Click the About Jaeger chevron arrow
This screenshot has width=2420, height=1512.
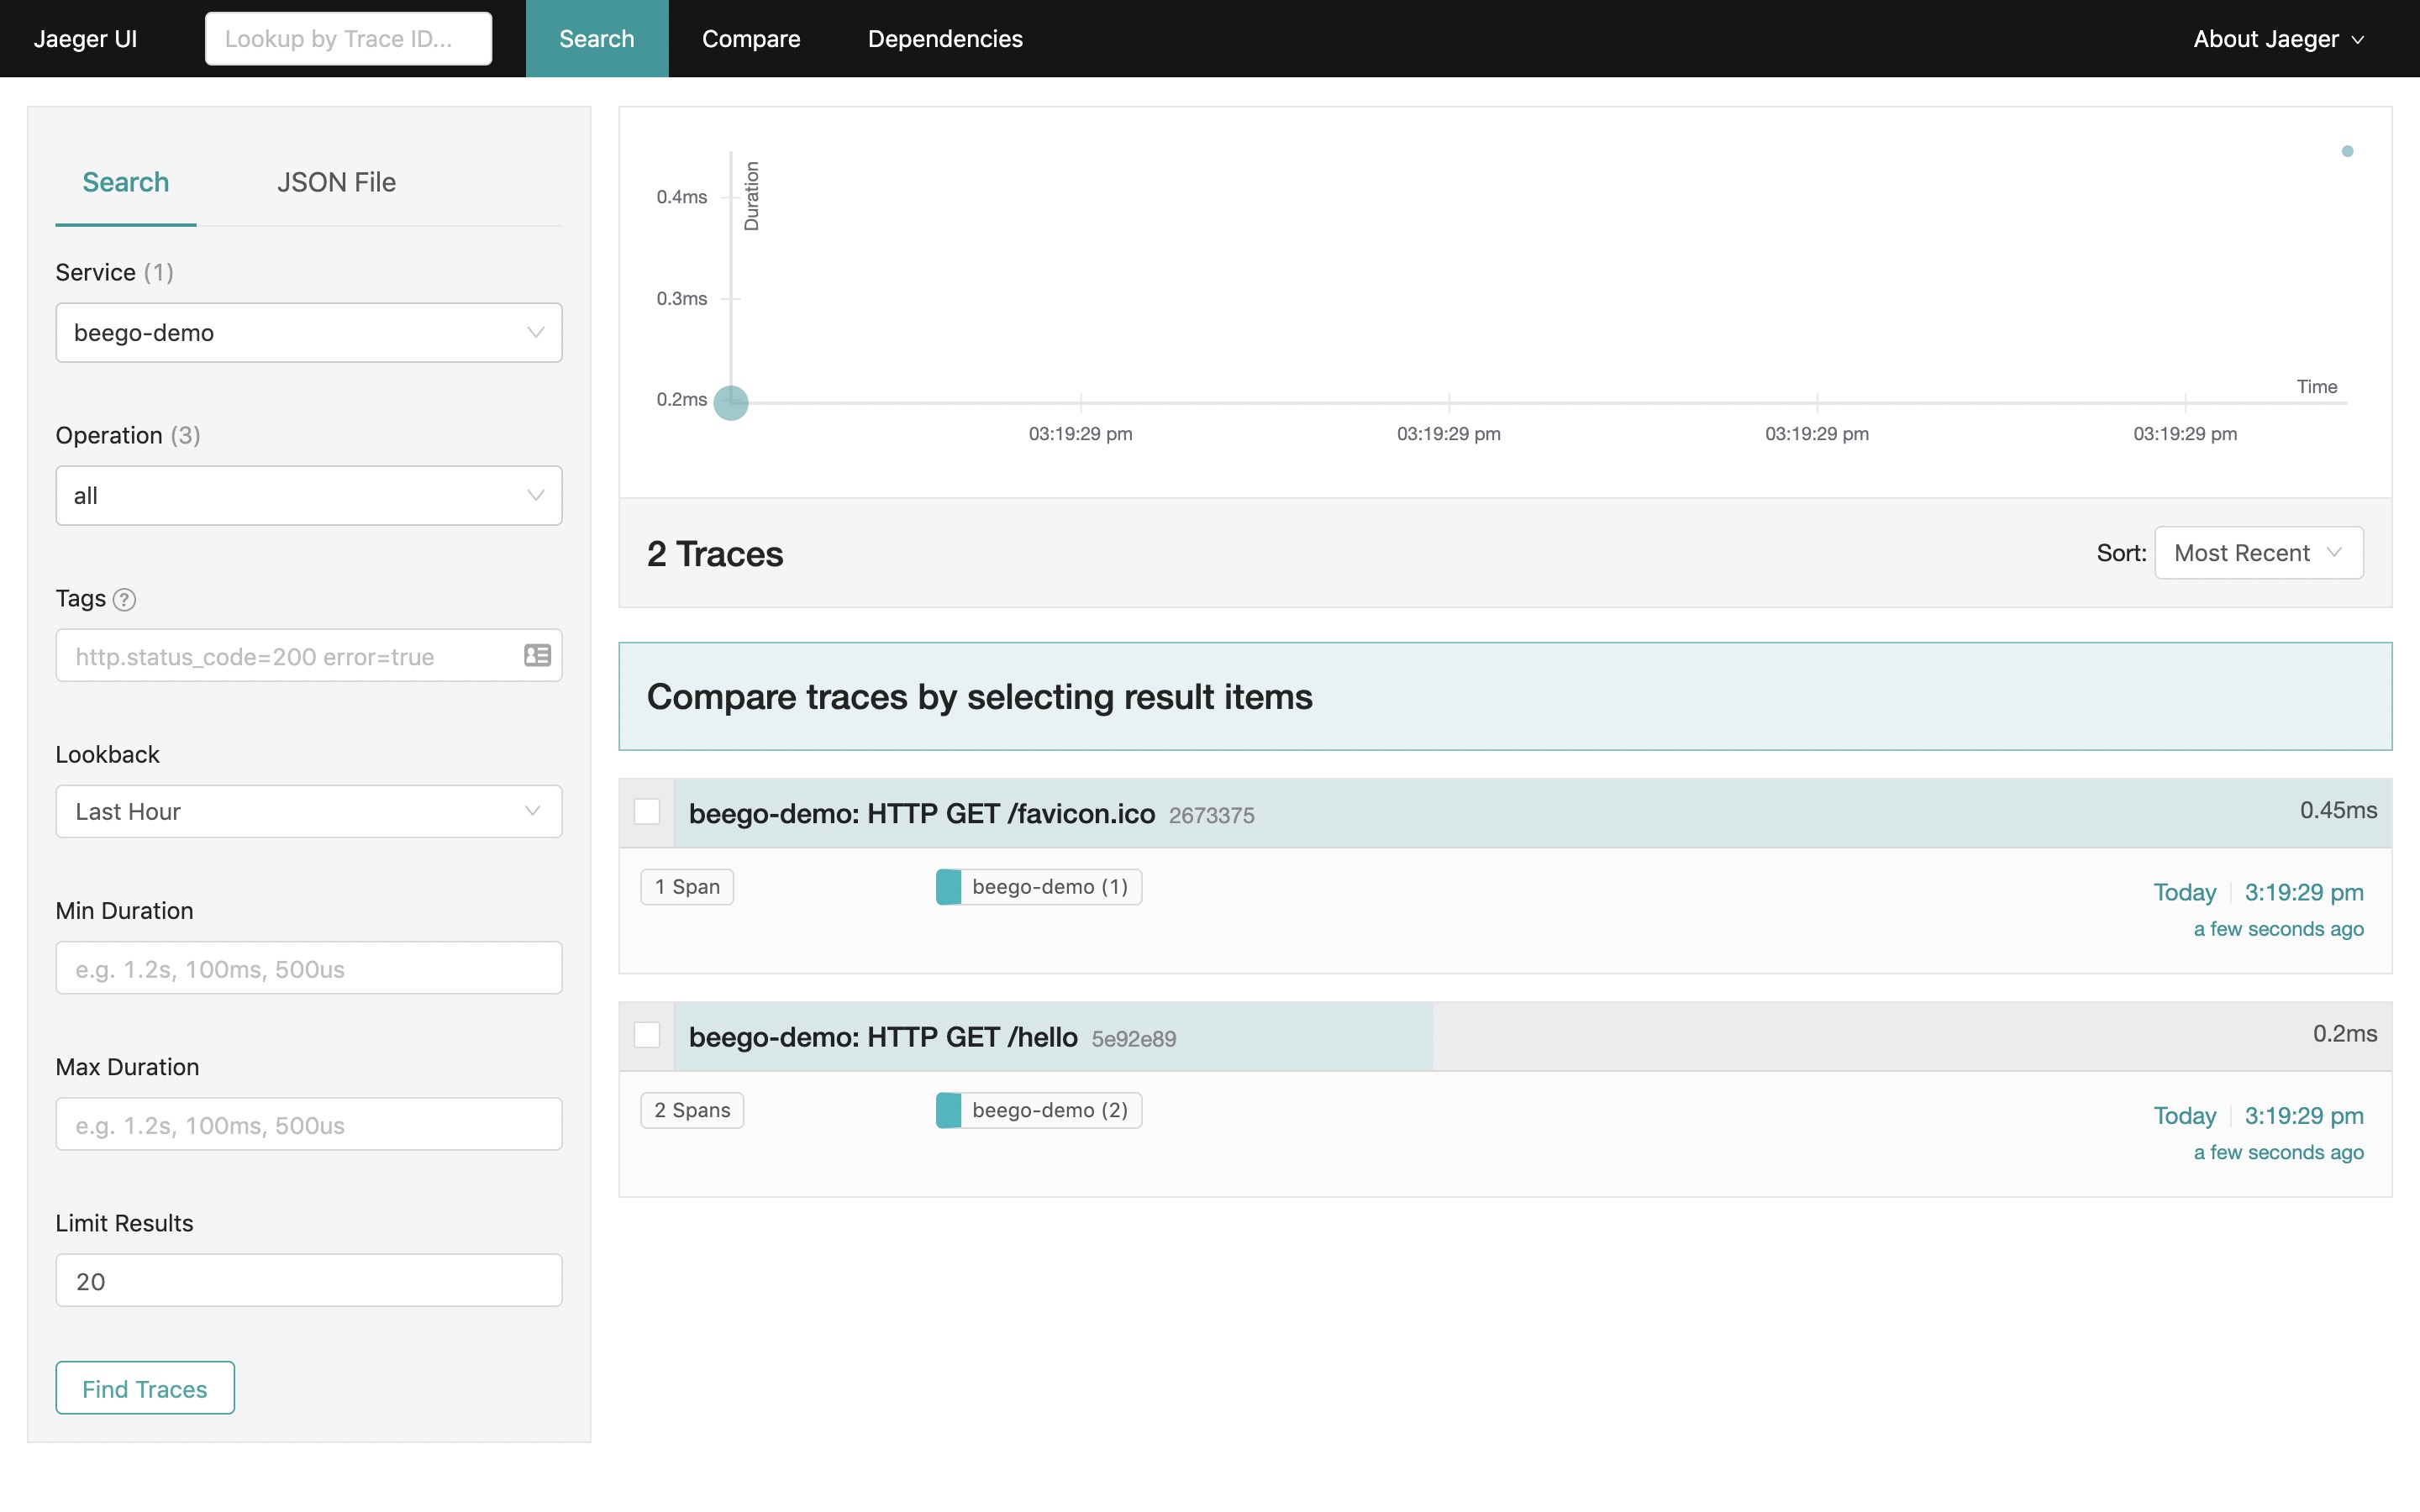tap(2358, 40)
